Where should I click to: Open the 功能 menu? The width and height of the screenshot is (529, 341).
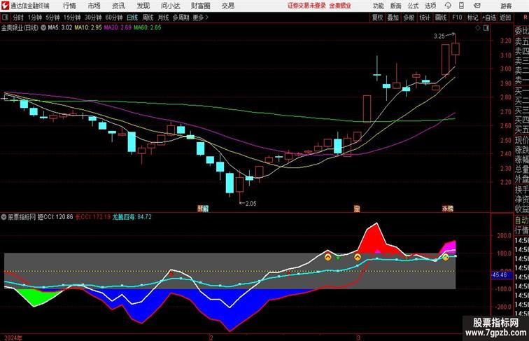click(378, 6)
